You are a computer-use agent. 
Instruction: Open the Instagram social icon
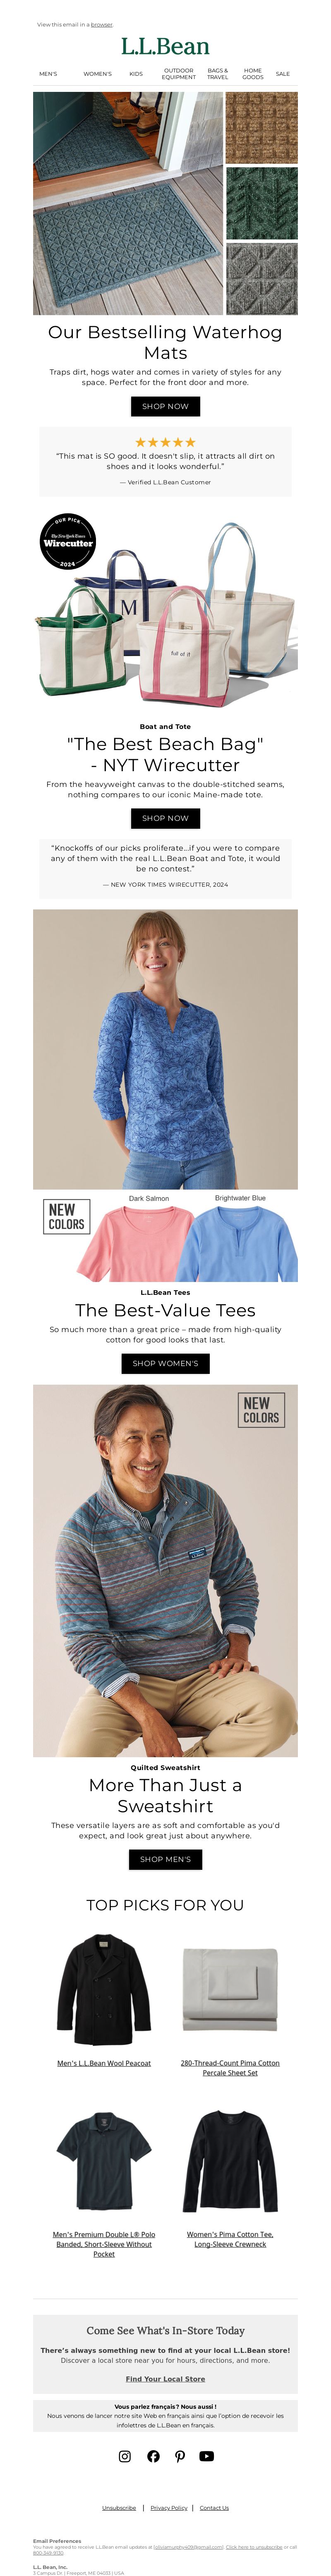[x=125, y=2455]
